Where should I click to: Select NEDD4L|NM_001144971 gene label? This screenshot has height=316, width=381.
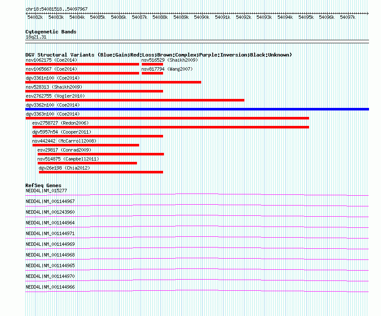click(x=50, y=234)
